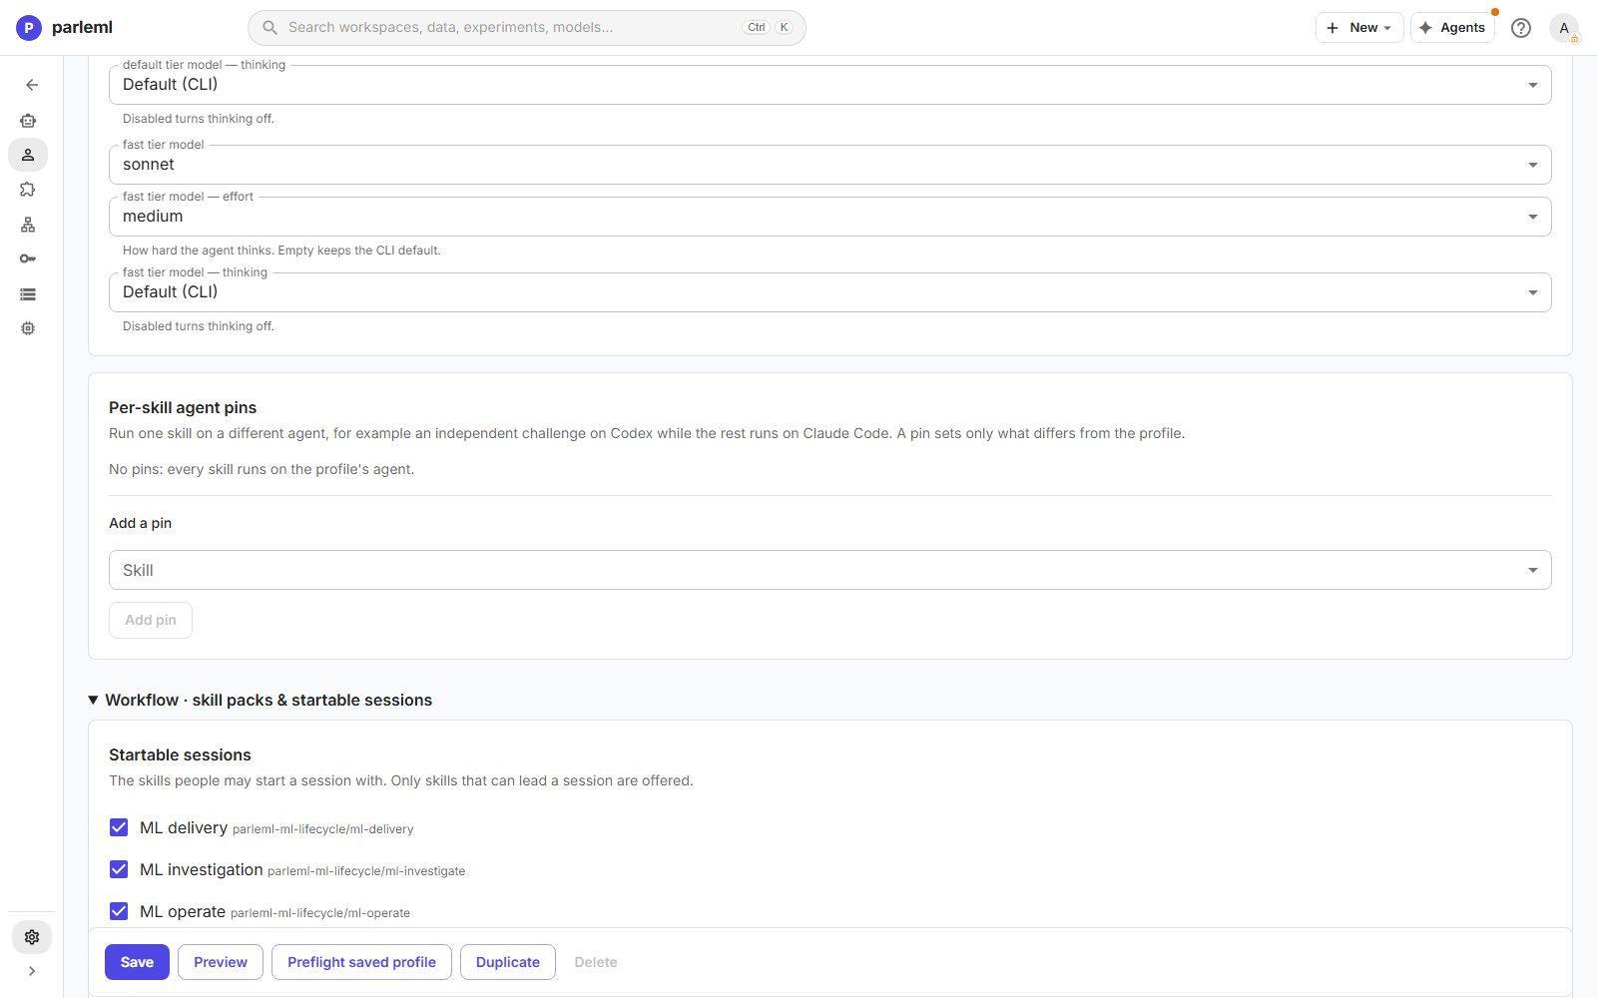Open fast tier model effort dropdown
This screenshot has width=1597, height=998.
click(829, 217)
